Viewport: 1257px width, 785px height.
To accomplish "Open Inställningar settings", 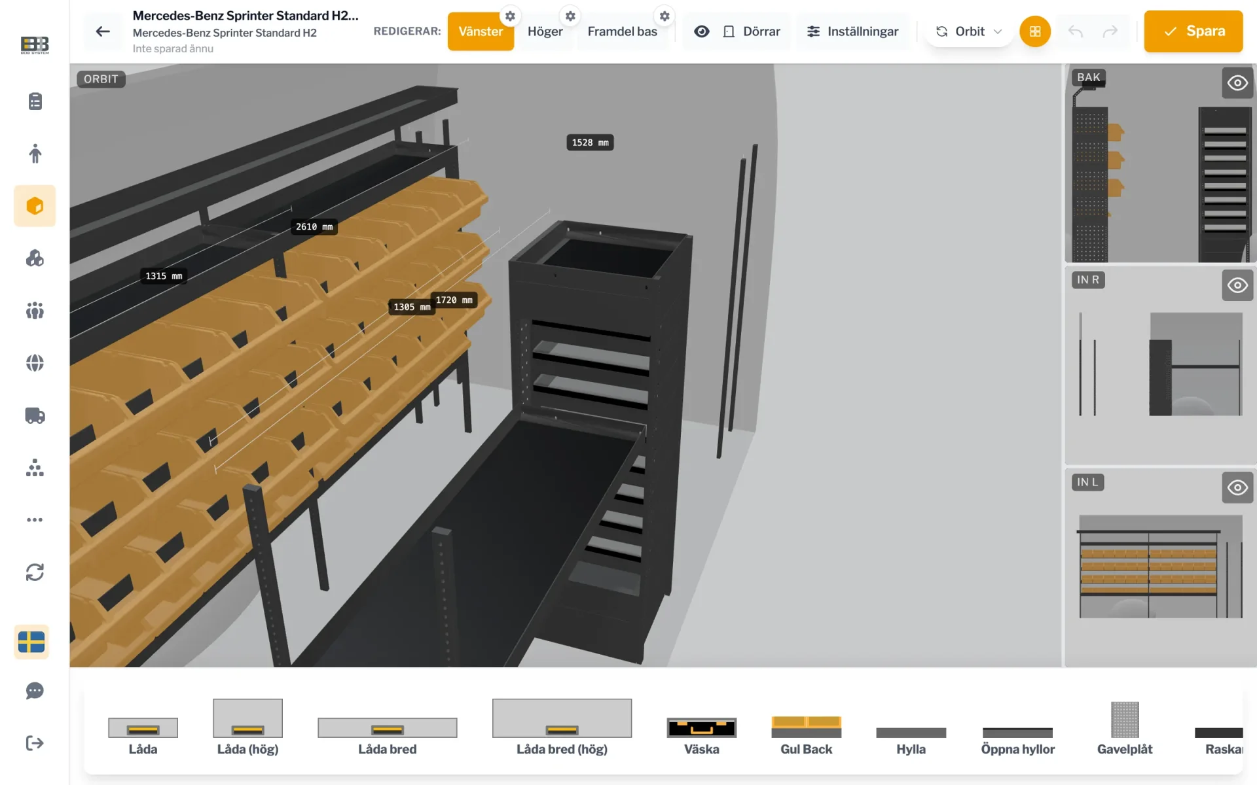I will click(852, 31).
